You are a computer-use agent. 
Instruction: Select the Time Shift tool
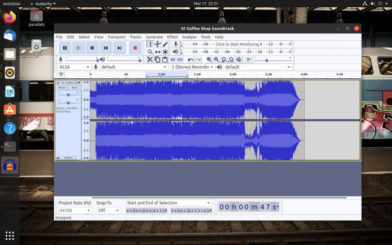point(157,52)
